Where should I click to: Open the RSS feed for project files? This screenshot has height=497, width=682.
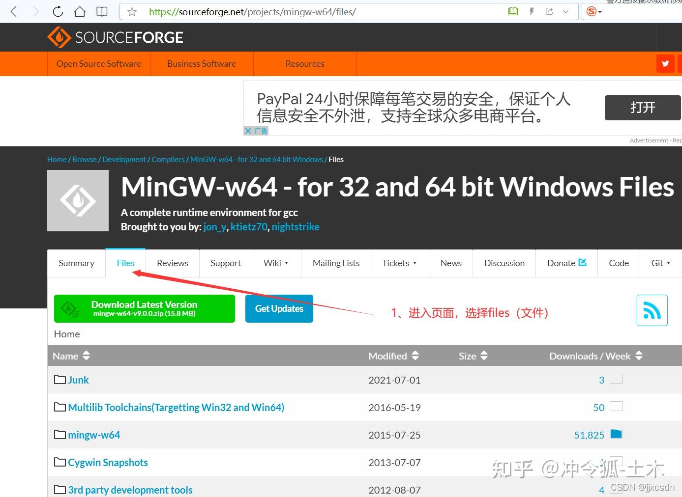(652, 310)
